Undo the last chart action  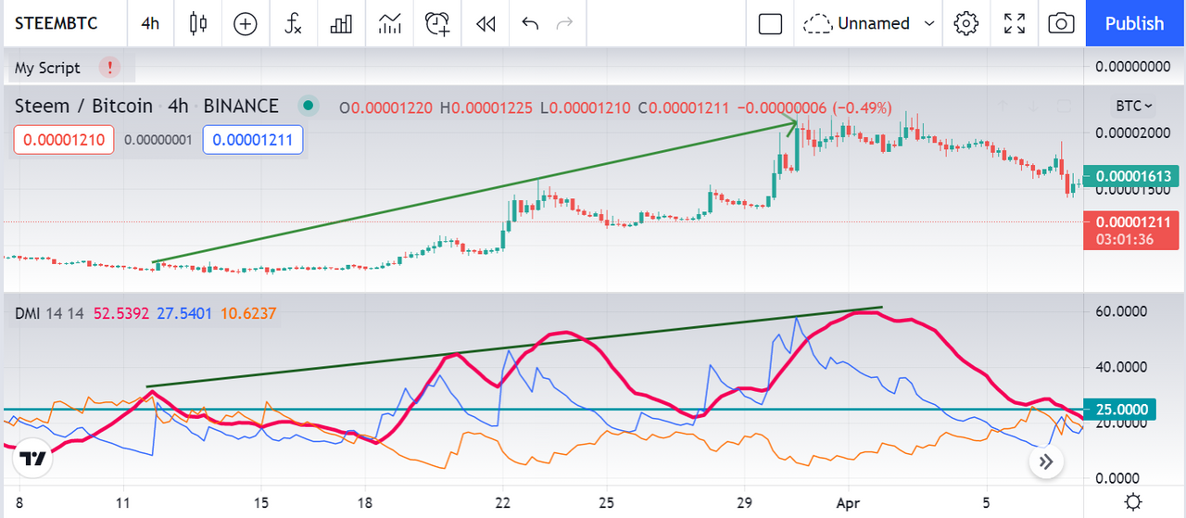[x=530, y=23]
